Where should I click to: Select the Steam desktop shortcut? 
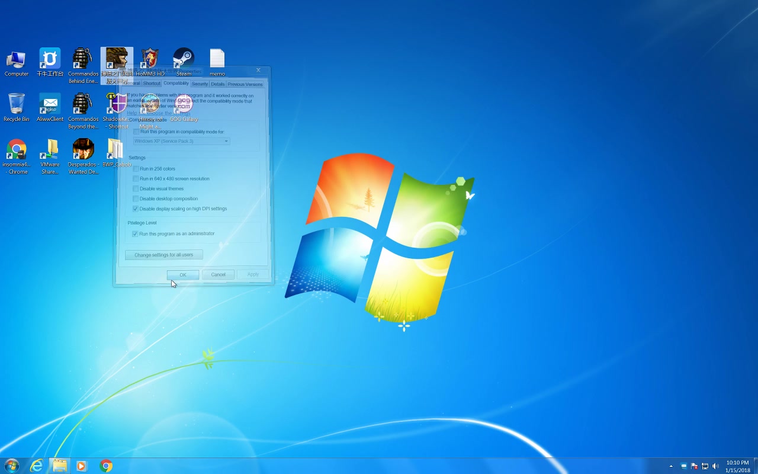[x=184, y=63]
